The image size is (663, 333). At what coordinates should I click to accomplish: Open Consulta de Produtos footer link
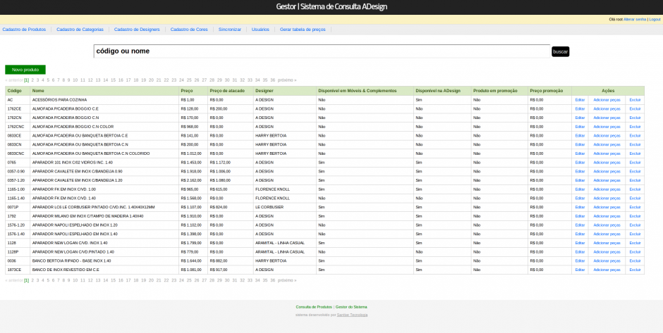[x=314, y=307]
